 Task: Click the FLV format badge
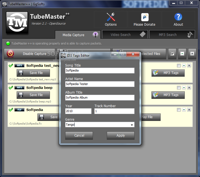19,110
